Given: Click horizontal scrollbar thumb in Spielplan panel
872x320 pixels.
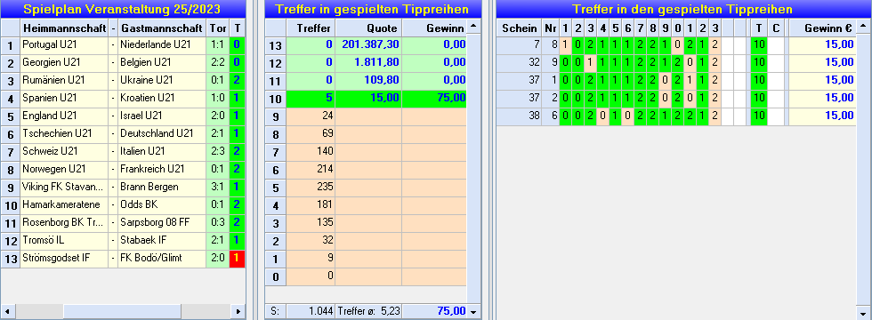Looking at the screenshot, I should coord(123,312).
